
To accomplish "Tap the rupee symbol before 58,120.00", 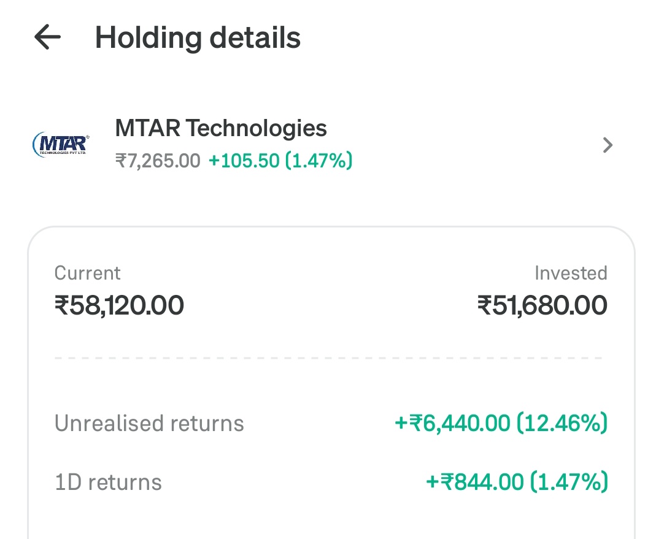I will pos(61,305).
